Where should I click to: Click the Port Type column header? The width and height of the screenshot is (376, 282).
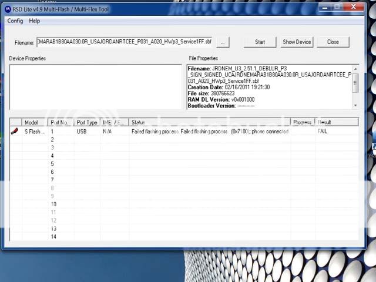(x=87, y=122)
